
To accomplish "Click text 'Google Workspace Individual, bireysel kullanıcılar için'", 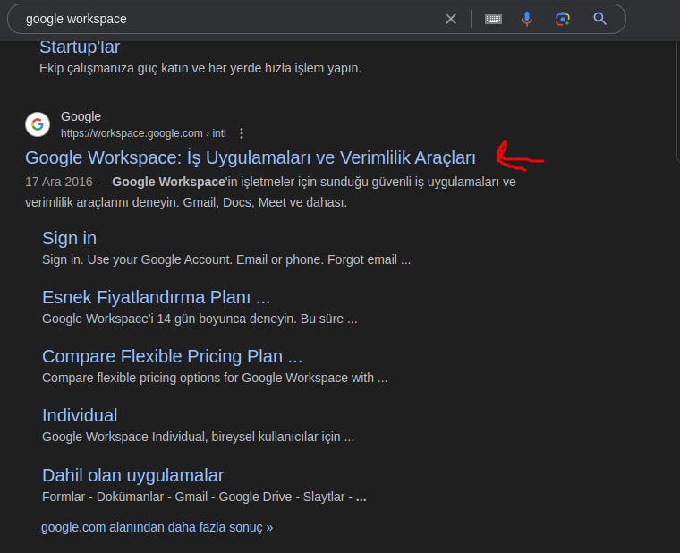I will 191,437.
